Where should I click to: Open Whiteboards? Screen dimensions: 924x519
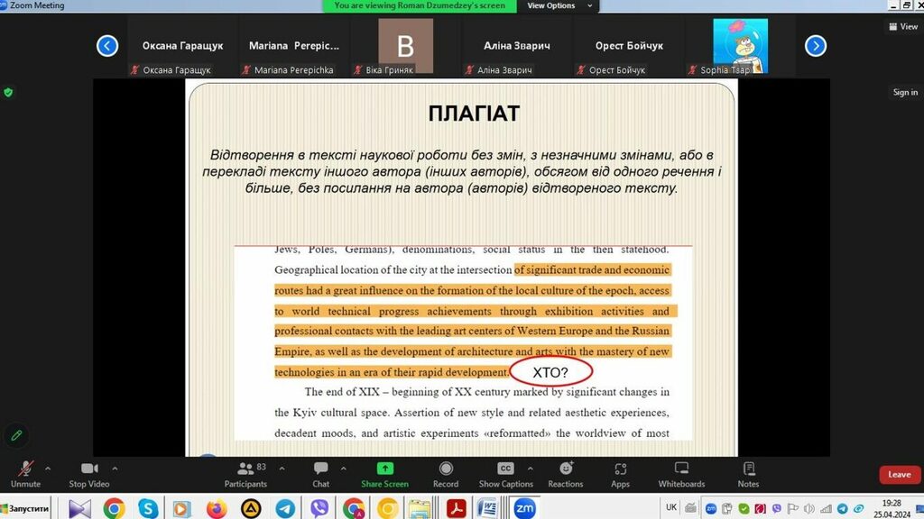click(681, 473)
